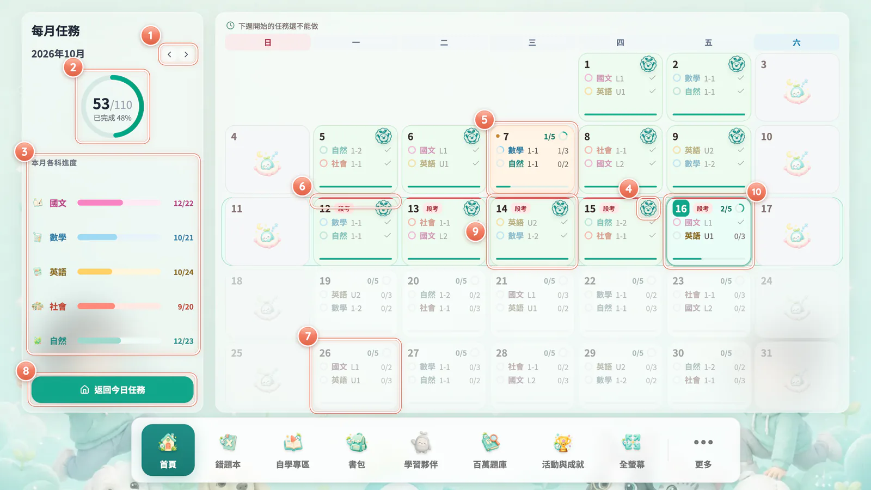Open the day 14 calendar cell
871x490 pixels.
(x=532, y=232)
